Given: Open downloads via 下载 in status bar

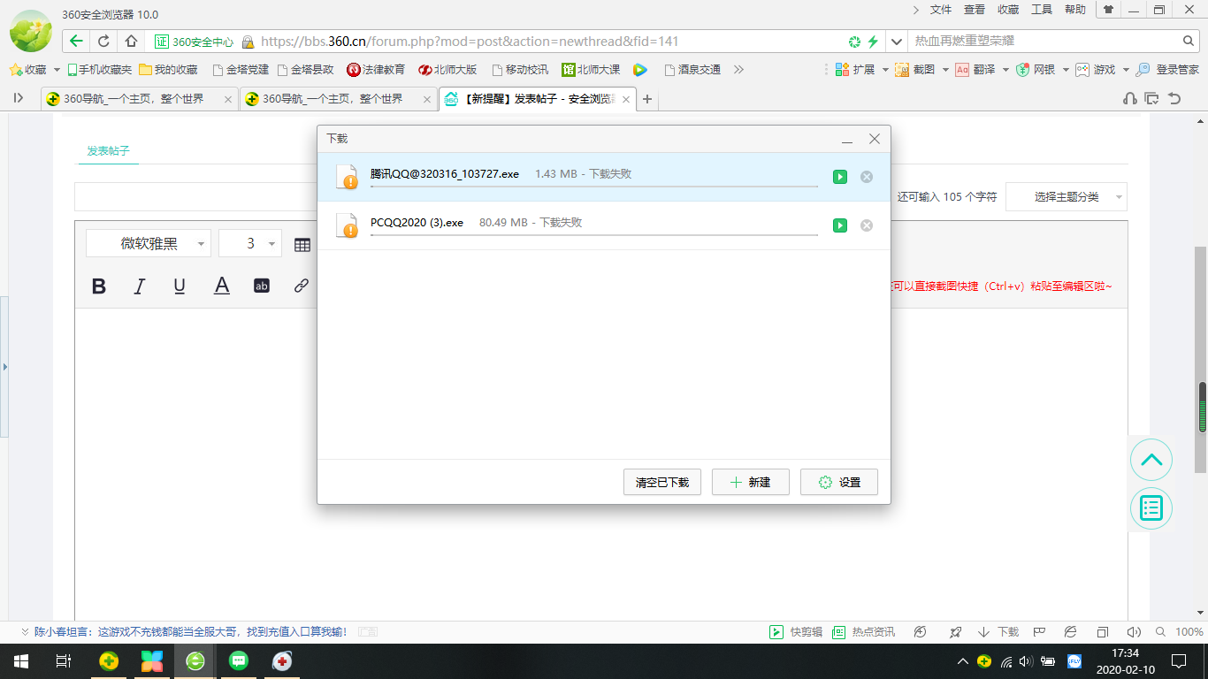Looking at the screenshot, I should 998,632.
